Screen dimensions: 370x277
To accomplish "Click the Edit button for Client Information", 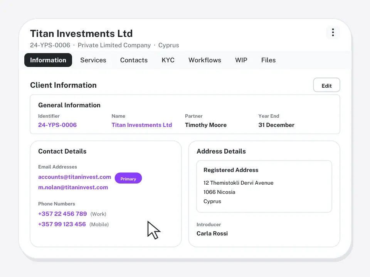I will click(326, 85).
